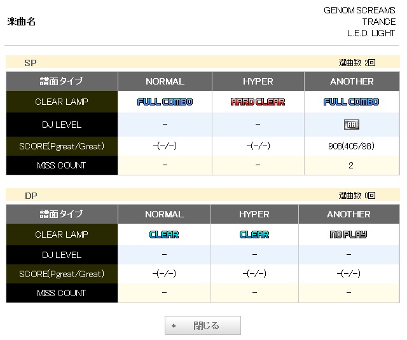Select the DP table's NORMAL column header
The width and height of the screenshot is (407, 340).
(164, 214)
